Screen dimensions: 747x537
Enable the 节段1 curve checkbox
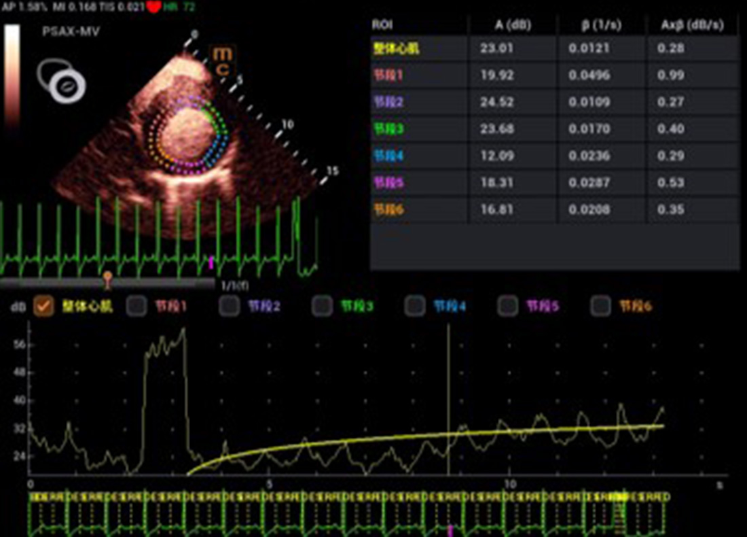[x=136, y=307]
